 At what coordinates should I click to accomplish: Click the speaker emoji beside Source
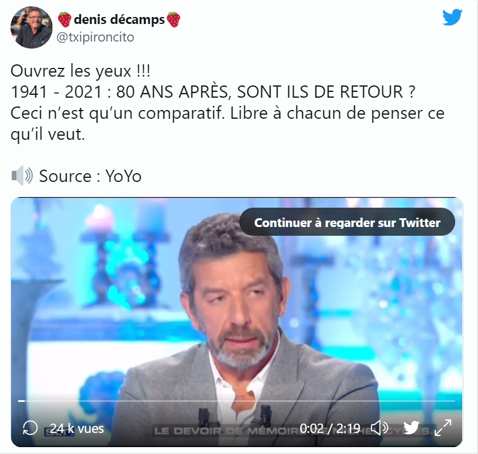22,176
